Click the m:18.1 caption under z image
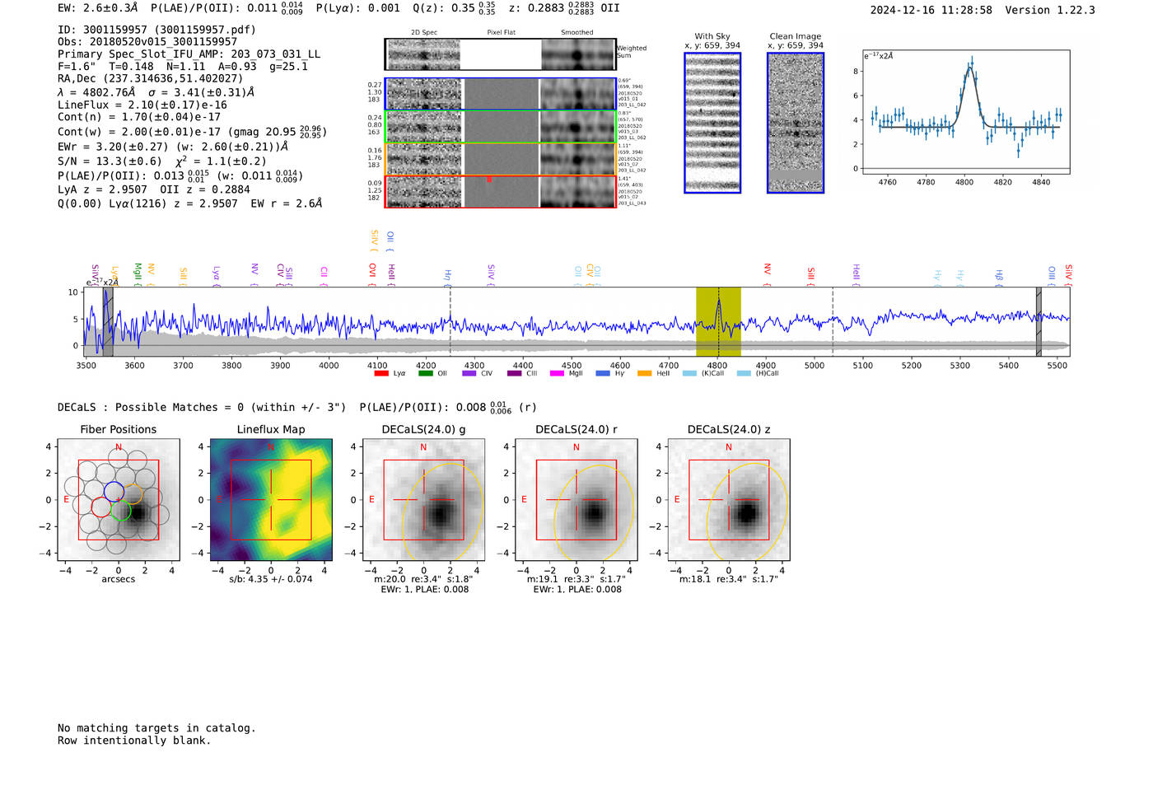This screenshot has width=1153, height=785. [729, 579]
